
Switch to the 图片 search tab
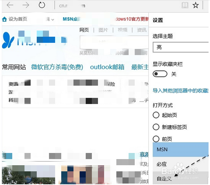pyautogui.click(x=103, y=30)
